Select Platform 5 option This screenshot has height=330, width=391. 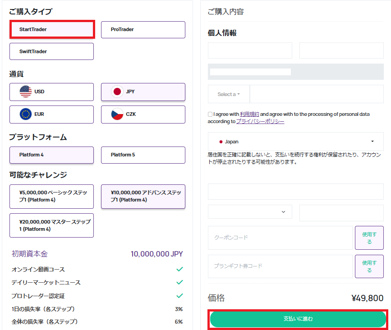143,155
